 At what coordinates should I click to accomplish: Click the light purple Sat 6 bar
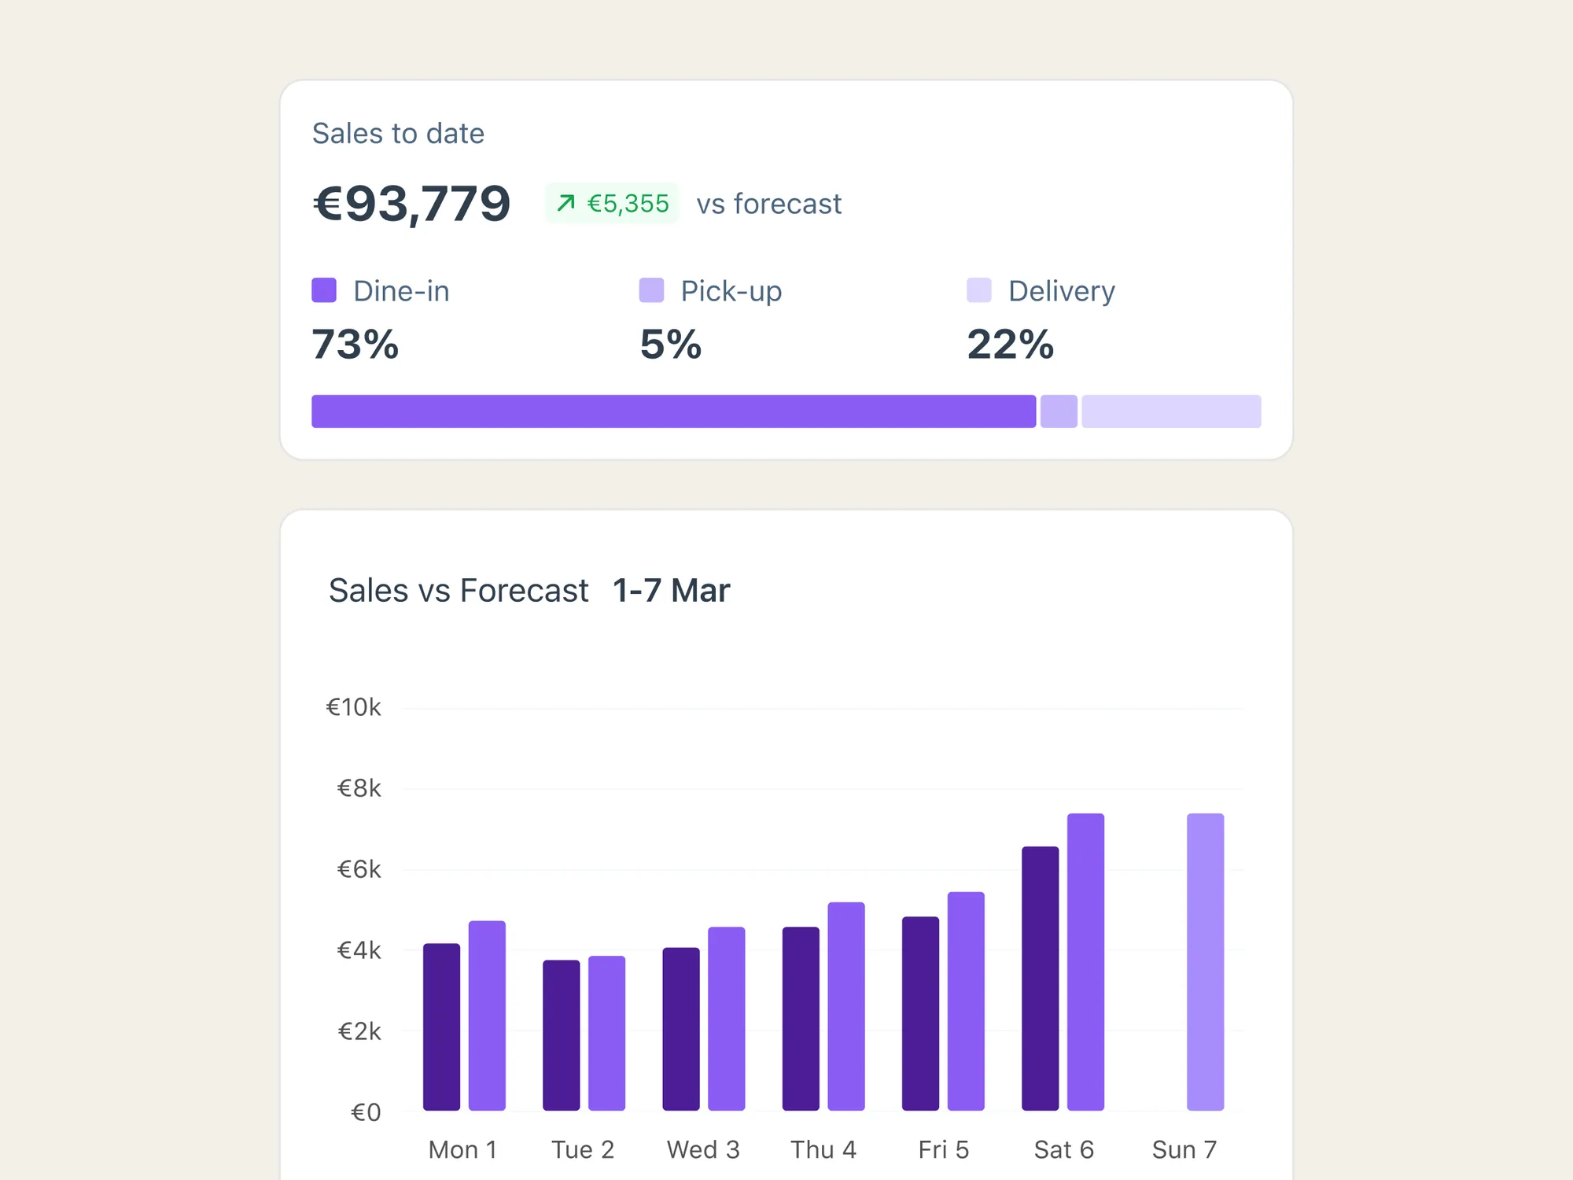coord(1085,961)
